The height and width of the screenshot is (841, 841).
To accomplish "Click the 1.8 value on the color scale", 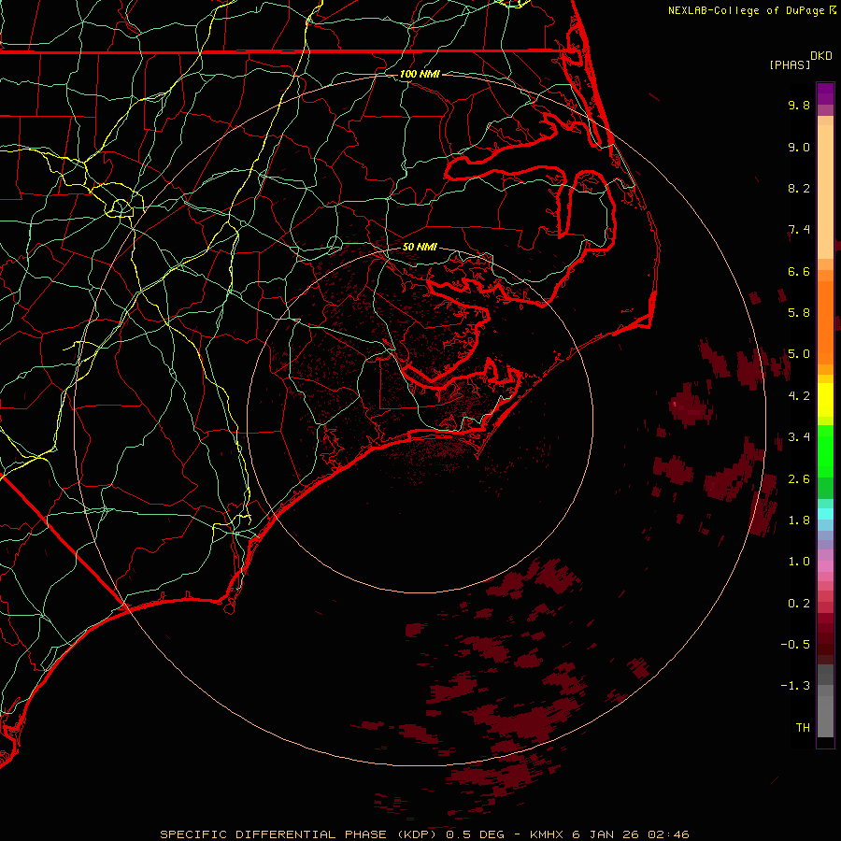I will [x=799, y=520].
